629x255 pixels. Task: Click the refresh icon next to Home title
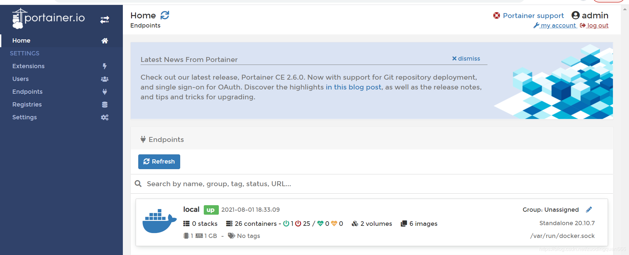(x=165, y=15)
